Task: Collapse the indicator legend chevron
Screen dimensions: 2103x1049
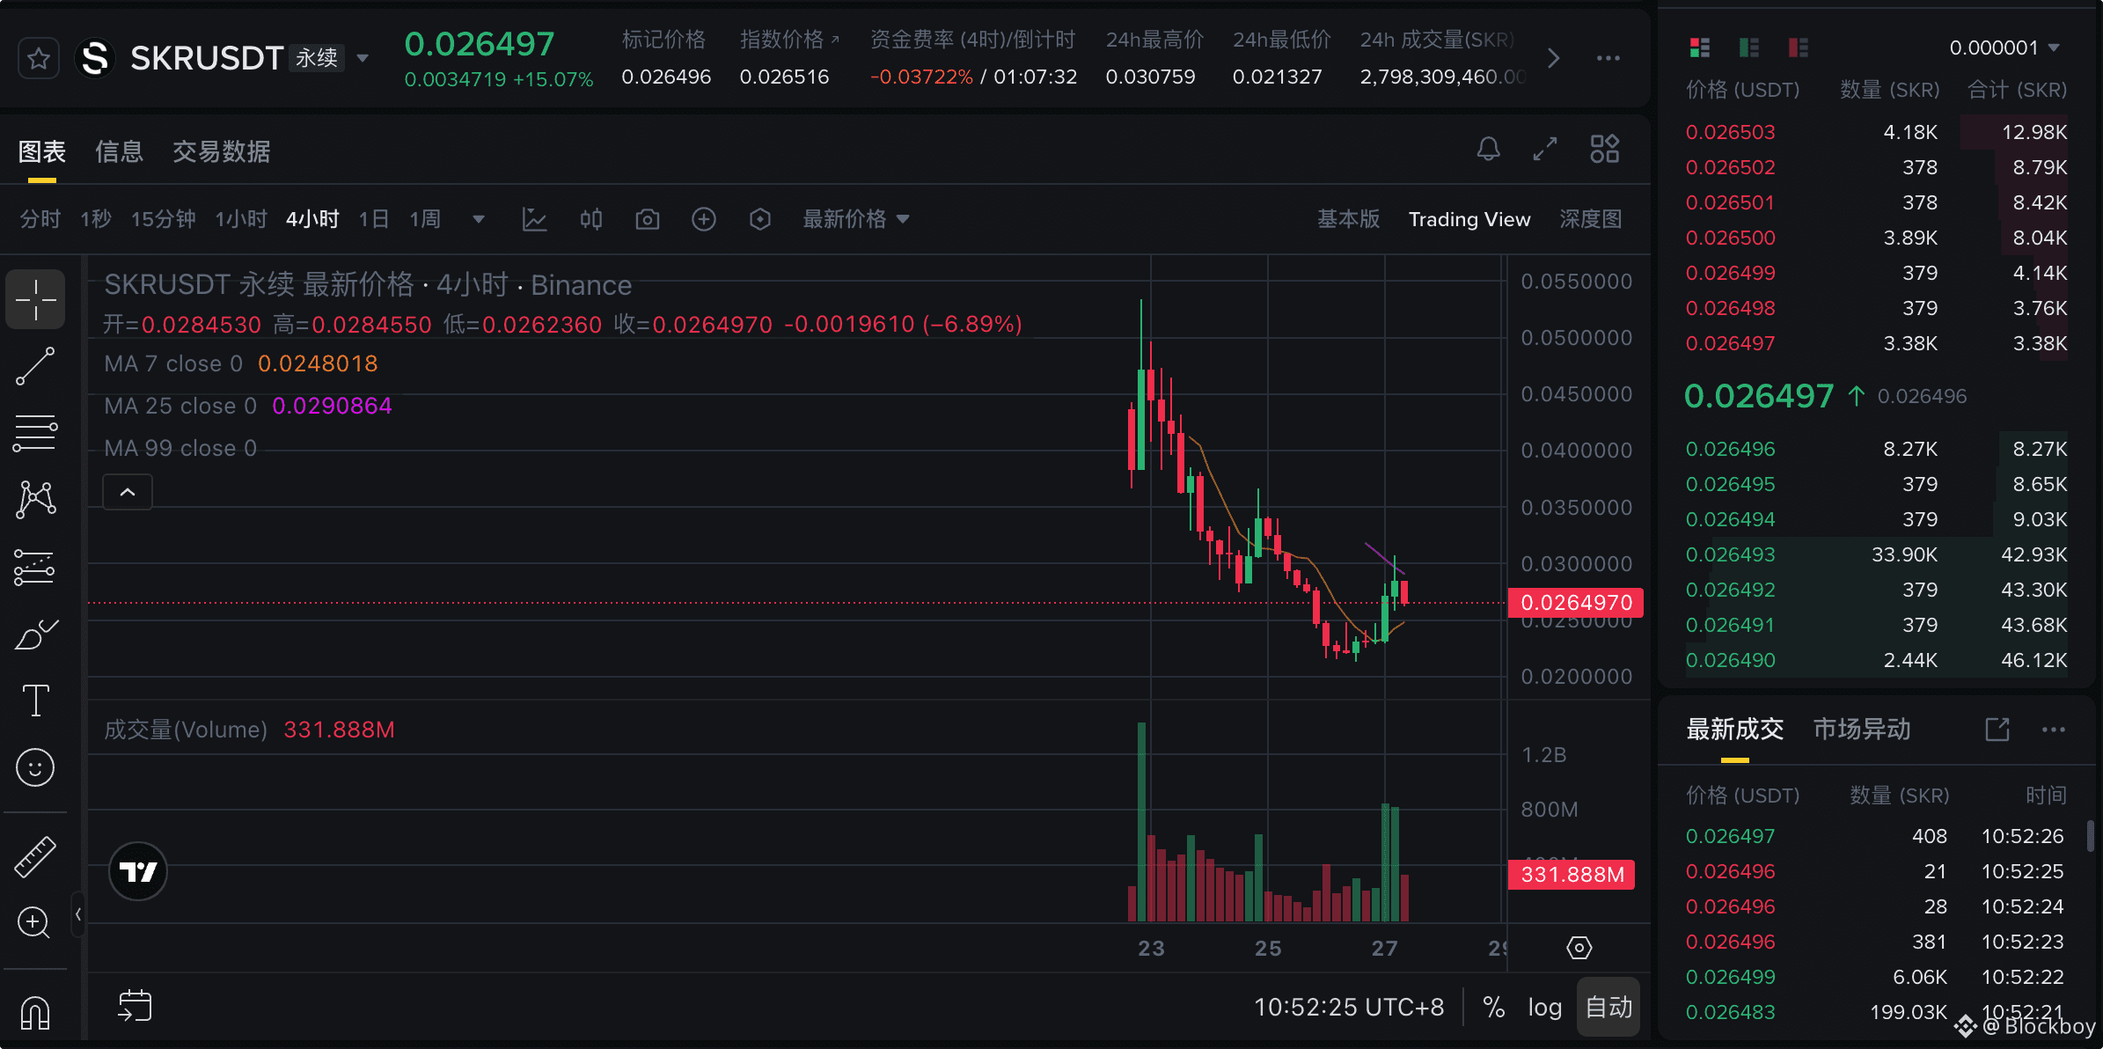Action: (128, 492)
